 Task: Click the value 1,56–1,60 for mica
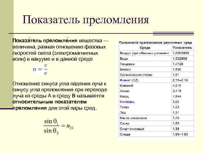[180, 134]
